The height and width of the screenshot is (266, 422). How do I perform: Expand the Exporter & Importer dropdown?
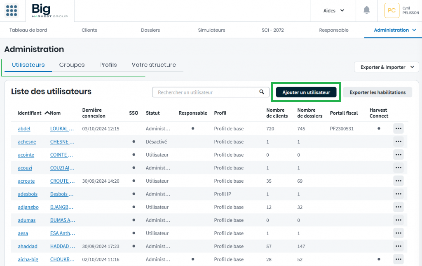[x=386, y=67]
